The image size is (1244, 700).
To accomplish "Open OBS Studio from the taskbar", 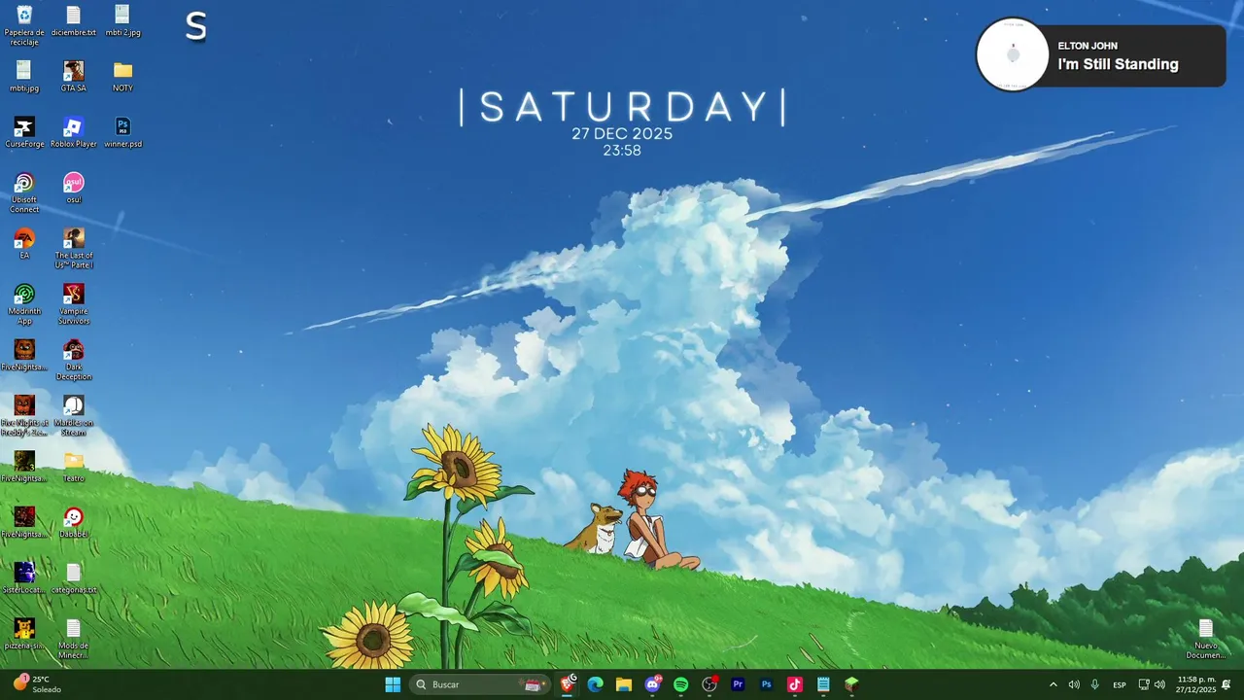I will coord(709,684).
